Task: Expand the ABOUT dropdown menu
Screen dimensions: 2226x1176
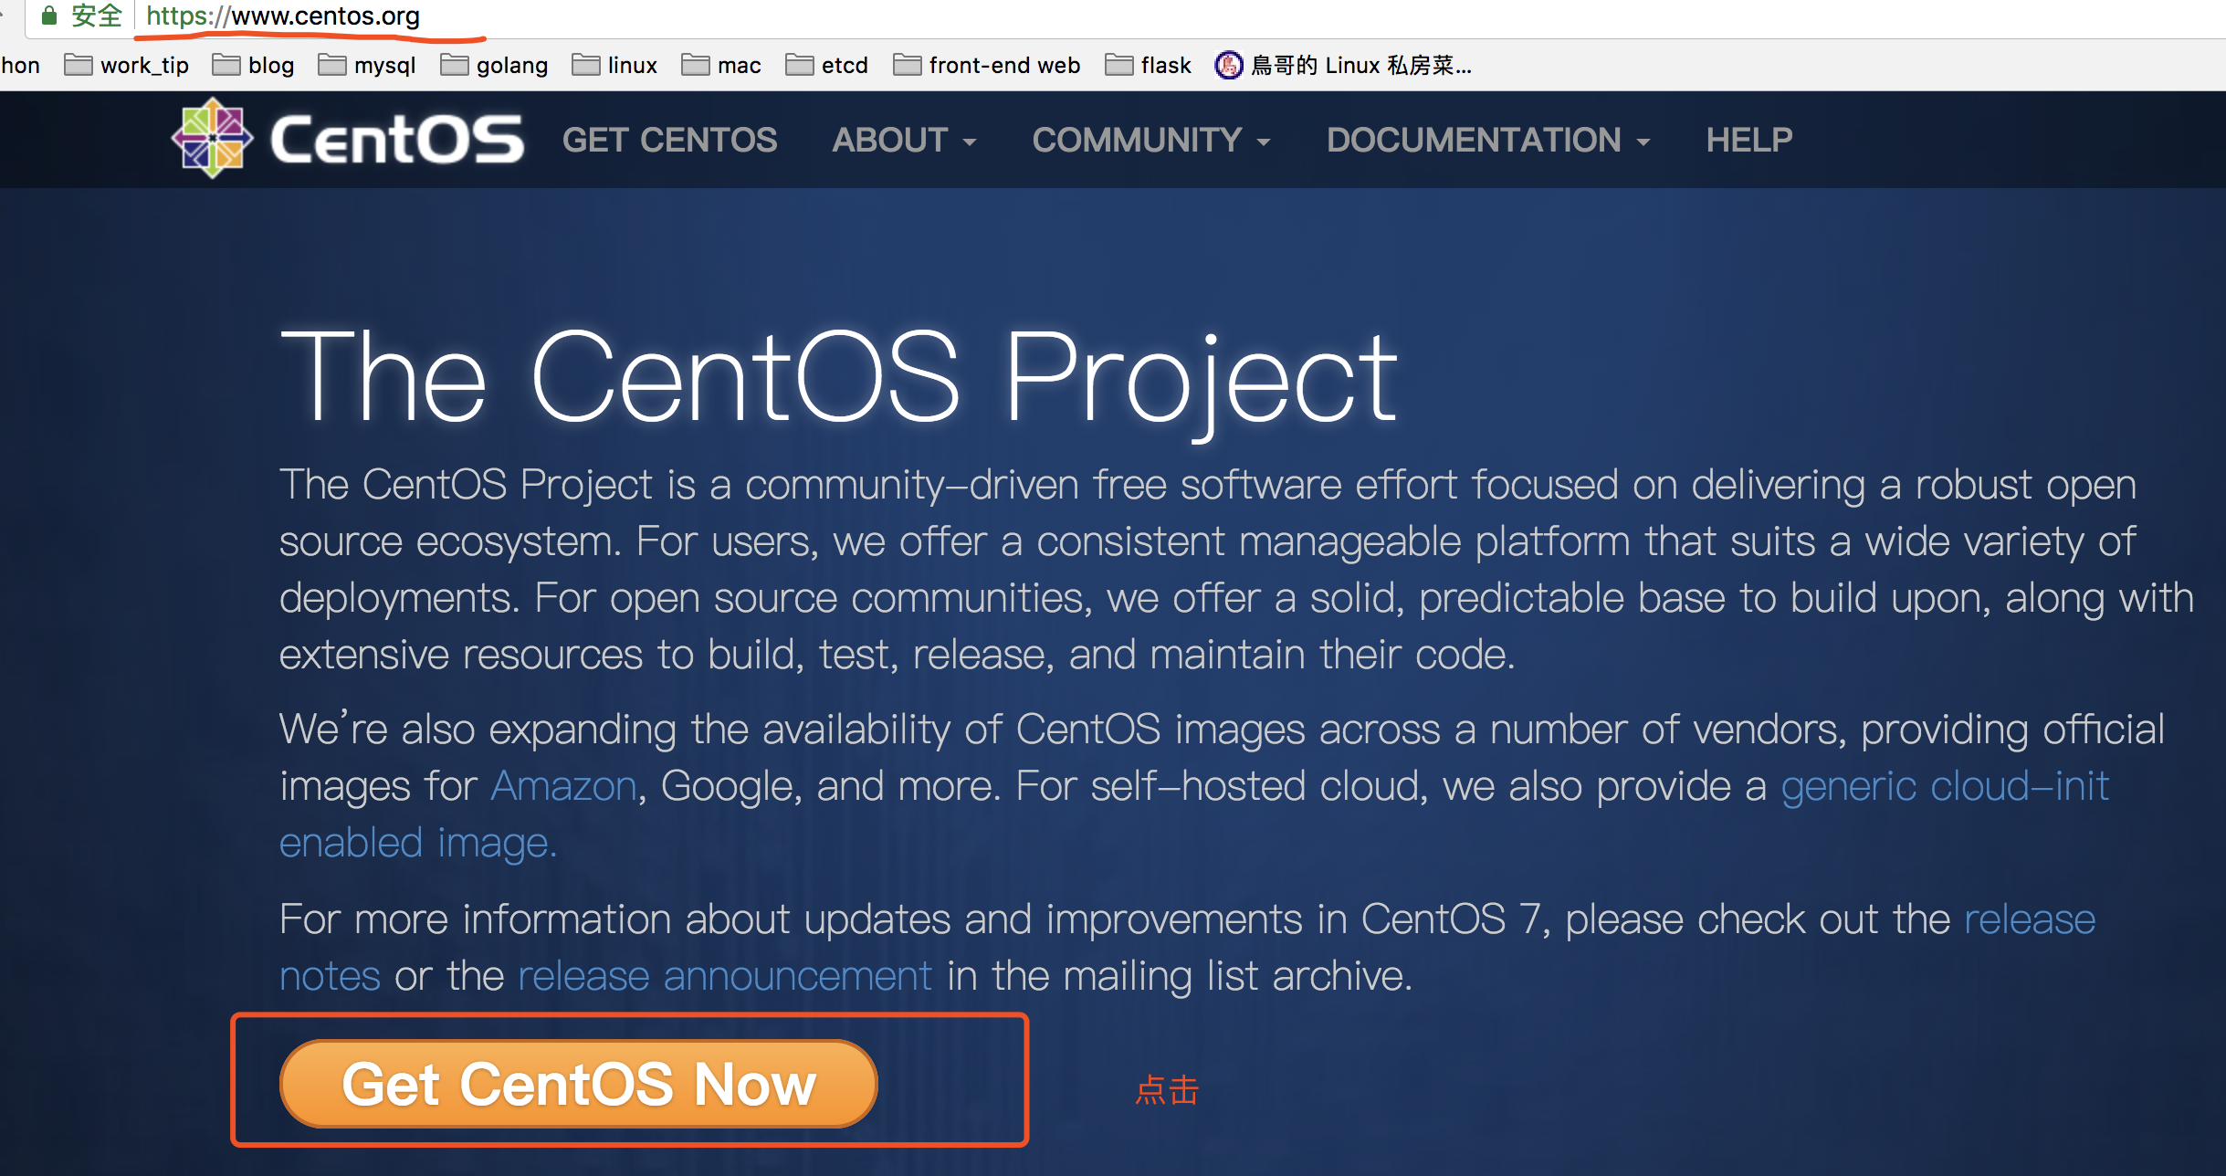Action: tap(903, 140)
